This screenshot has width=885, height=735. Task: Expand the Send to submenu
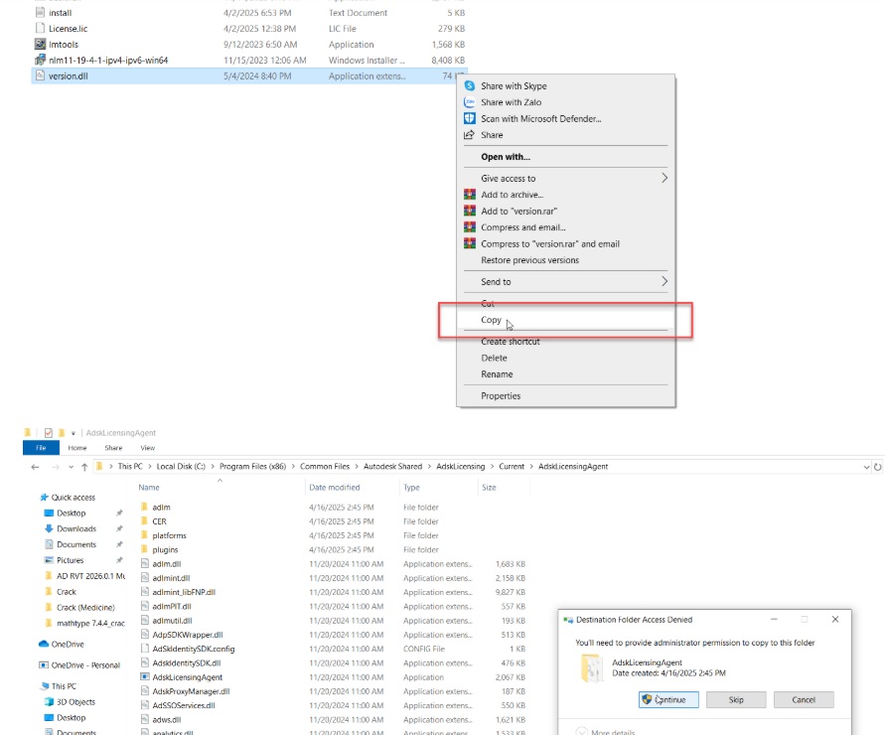point(664,282)
